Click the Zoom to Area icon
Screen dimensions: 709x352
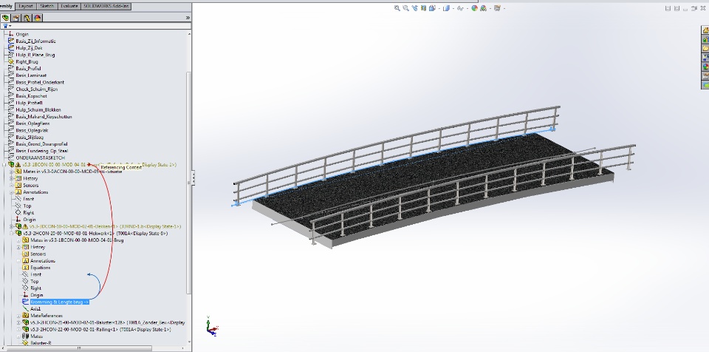point(405,8)
